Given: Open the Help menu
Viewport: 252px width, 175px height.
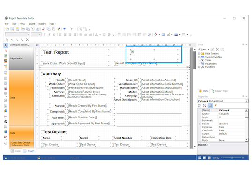Looking at the screenshot, I should pyautogui.click(x=52, y=24).
